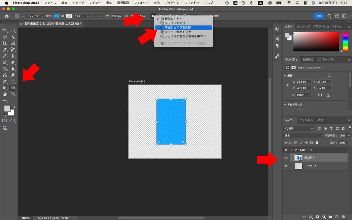Click the Photoshop home icon

(x=7, y=16)
